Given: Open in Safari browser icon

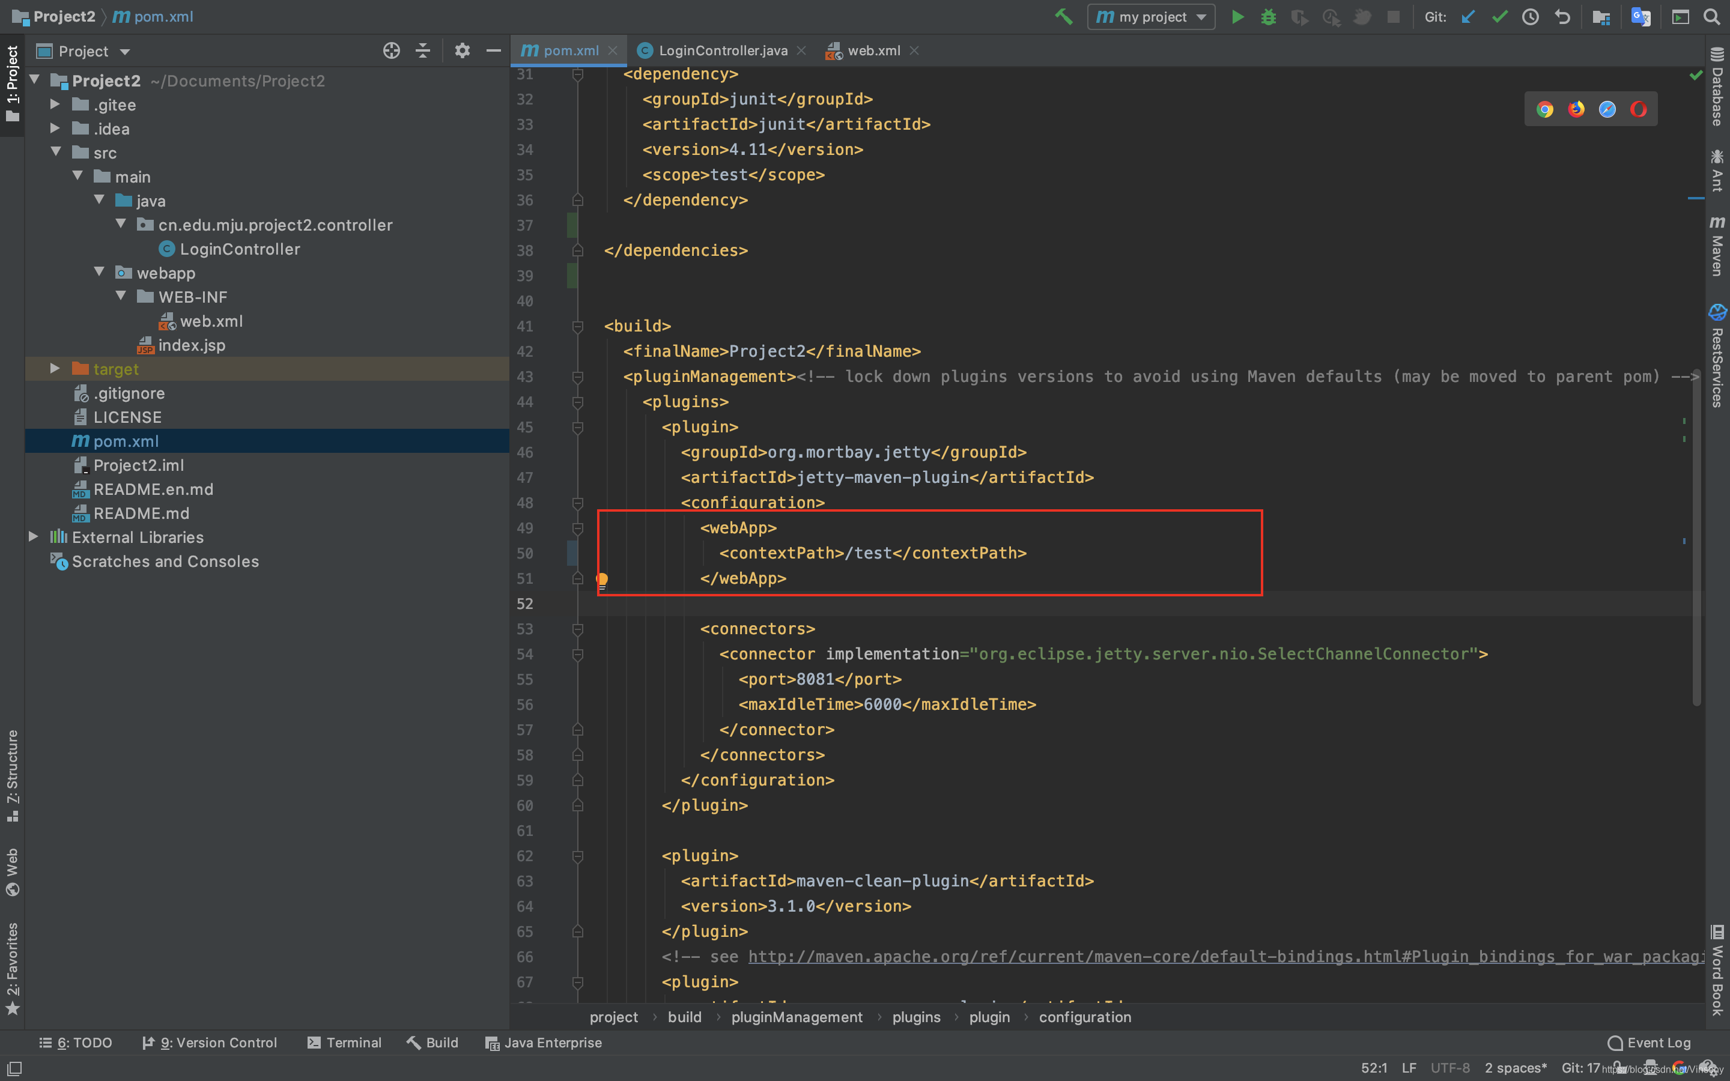Looking at the screenshot, I should pyautogui.click(x=1607, y=109).
